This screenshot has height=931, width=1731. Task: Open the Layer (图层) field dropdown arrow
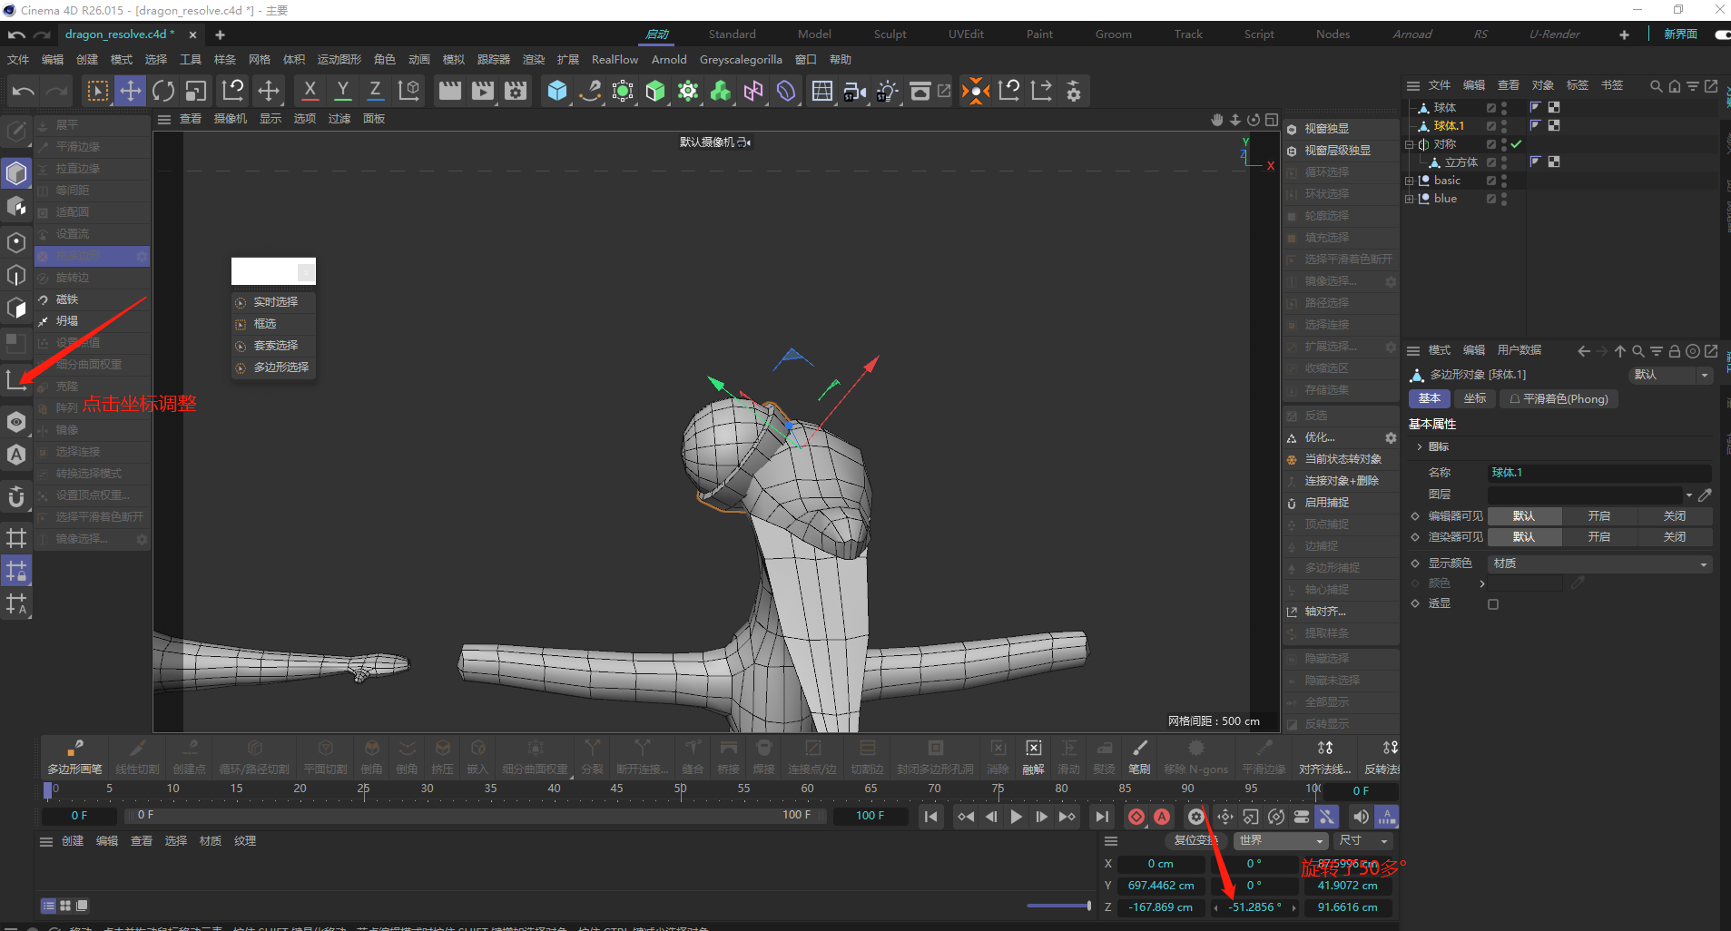pos(1689,495)
